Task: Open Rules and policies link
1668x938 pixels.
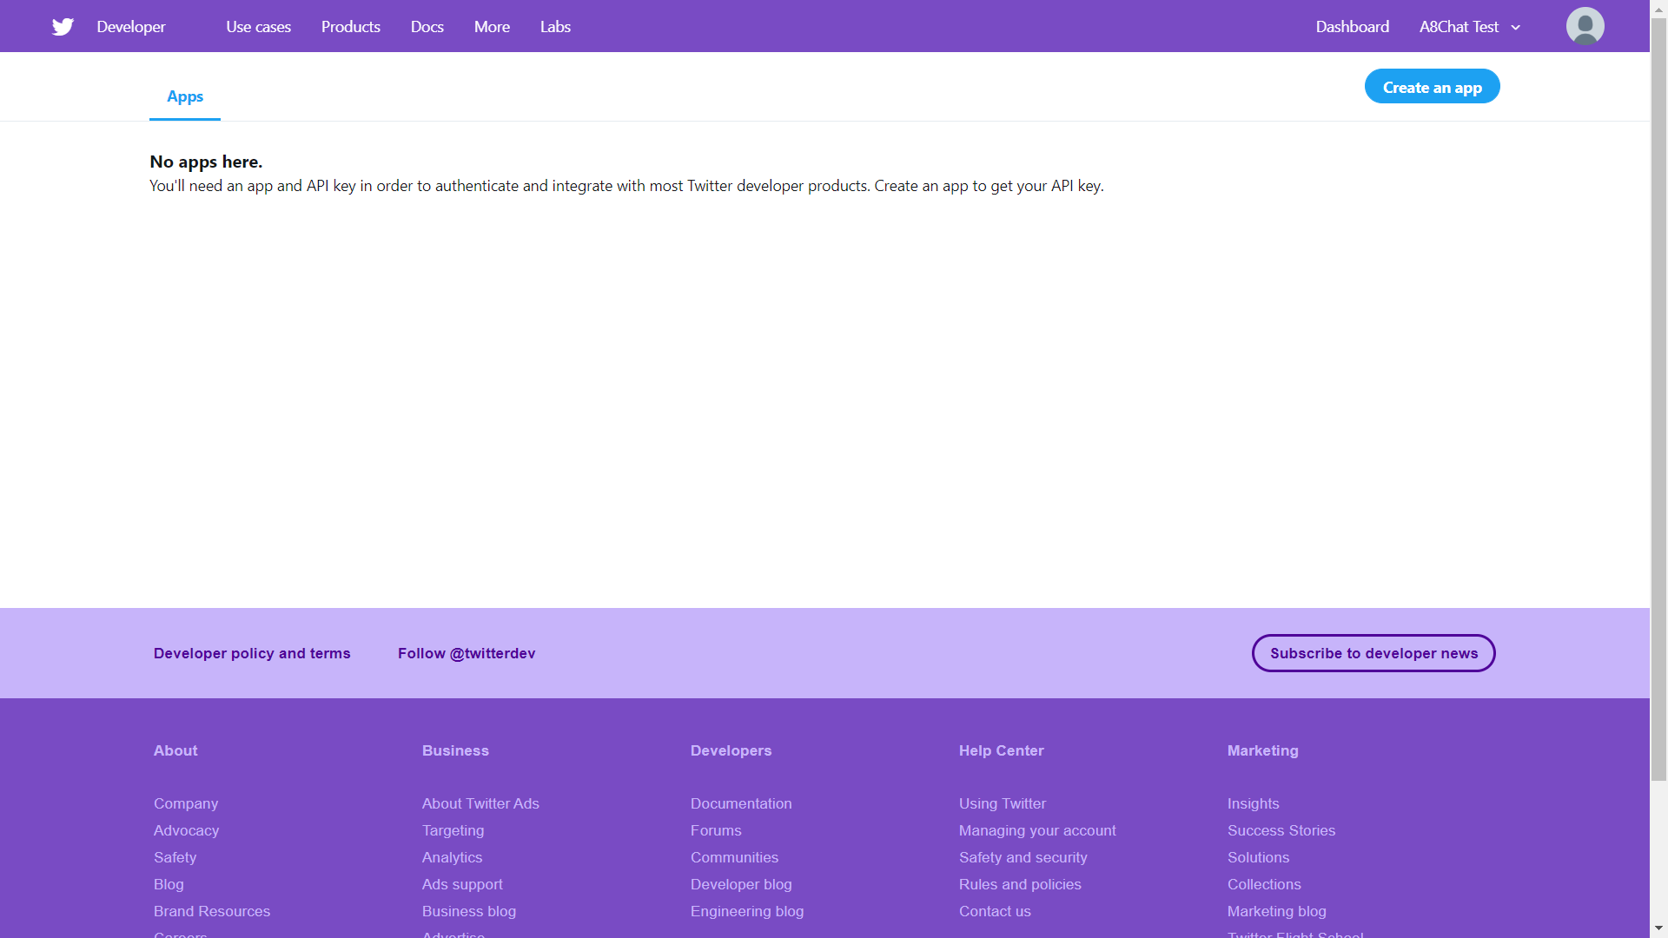Action: pos(1020,884)
